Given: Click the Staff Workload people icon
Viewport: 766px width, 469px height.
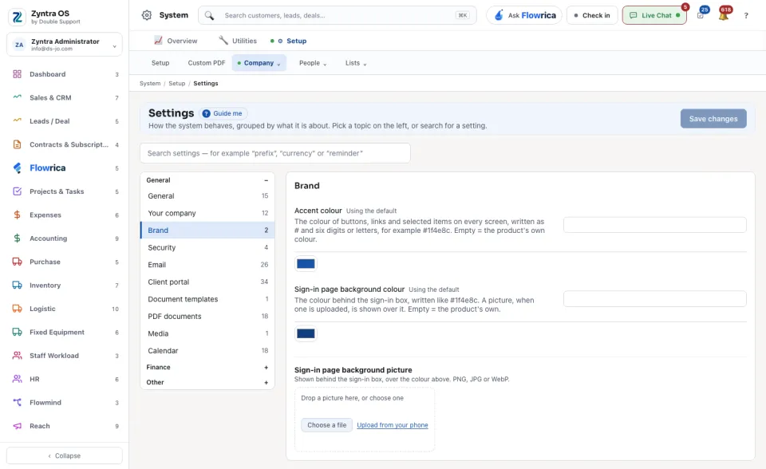Looking at the screenshot, I should [17, 355].
